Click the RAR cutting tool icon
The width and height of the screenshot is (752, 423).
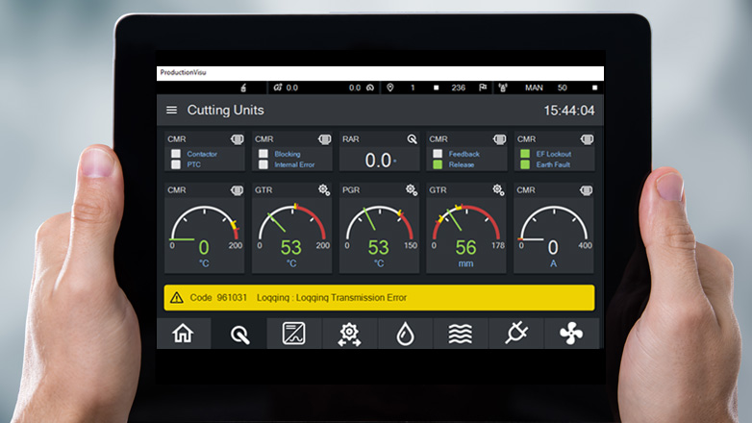tap(412, 139)
